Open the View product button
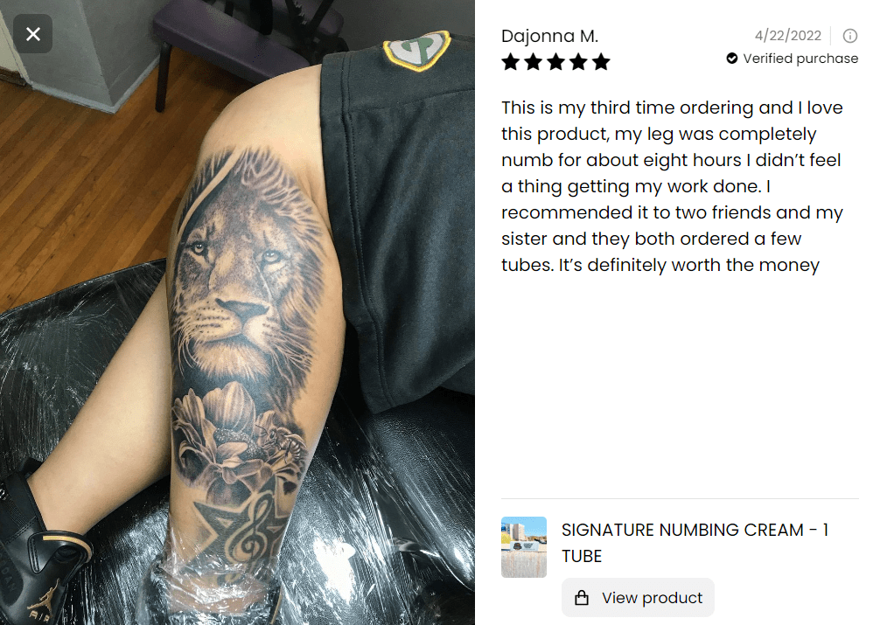Viewport: 880px width, 625px height. tap(638, 598)
